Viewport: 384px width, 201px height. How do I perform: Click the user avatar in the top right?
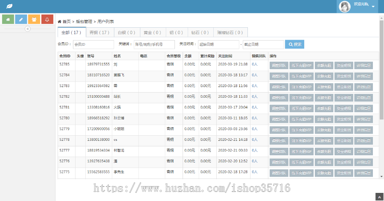tap(345, 6)
